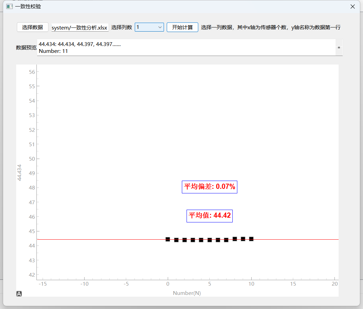Click the y-axis tick label 56

point(32,72)
